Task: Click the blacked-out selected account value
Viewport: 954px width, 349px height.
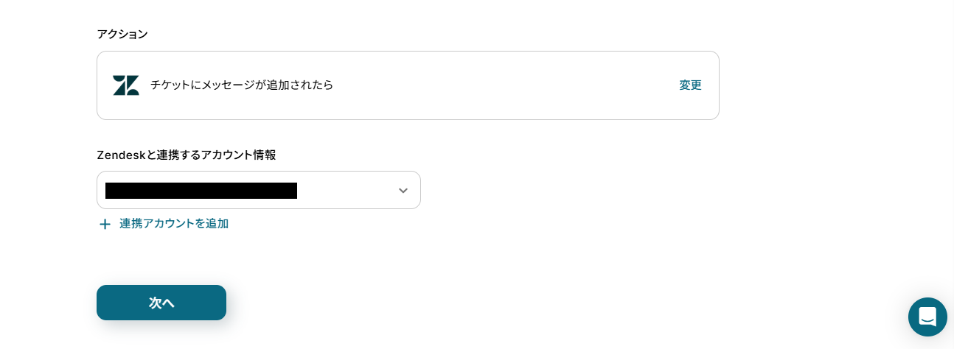Action: pos(201,191)
